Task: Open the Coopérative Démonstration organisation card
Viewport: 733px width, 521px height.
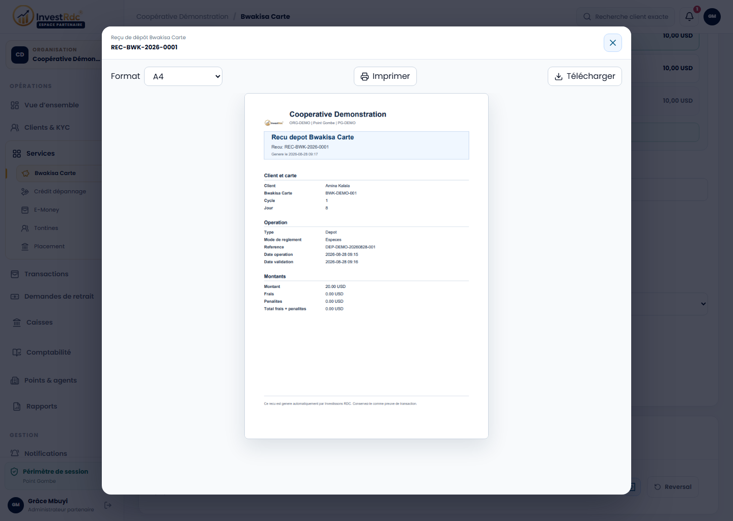Action: [x=54, y=54]
